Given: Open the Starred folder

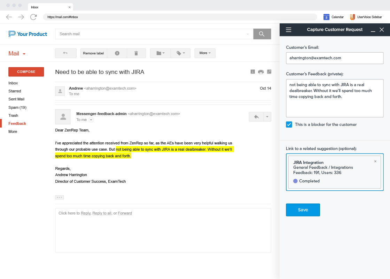Looking at the screenshot, I should tap(15, 91).
